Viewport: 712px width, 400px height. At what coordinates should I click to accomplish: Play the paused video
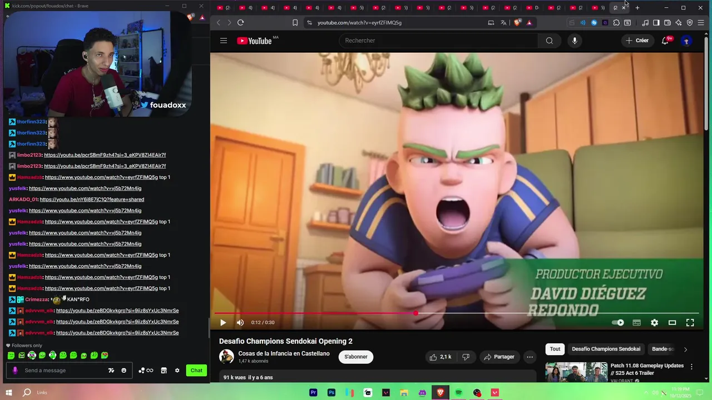[222, 322]
